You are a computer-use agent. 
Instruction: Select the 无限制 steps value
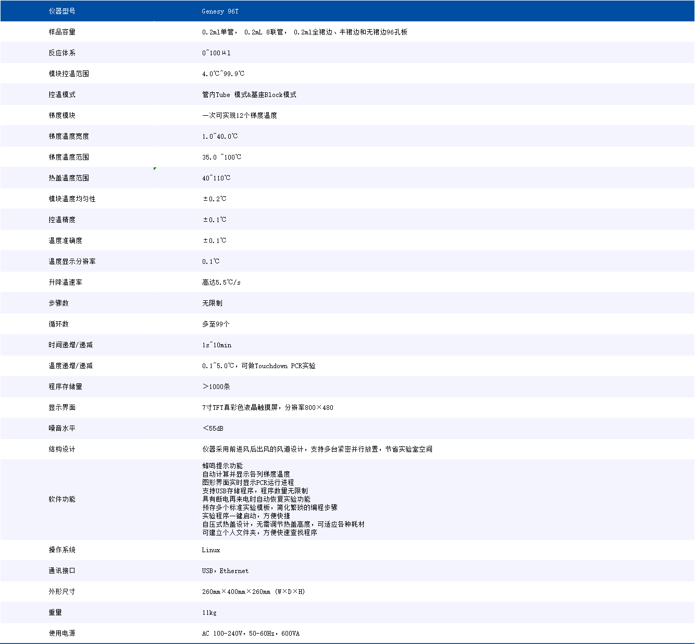212,303
